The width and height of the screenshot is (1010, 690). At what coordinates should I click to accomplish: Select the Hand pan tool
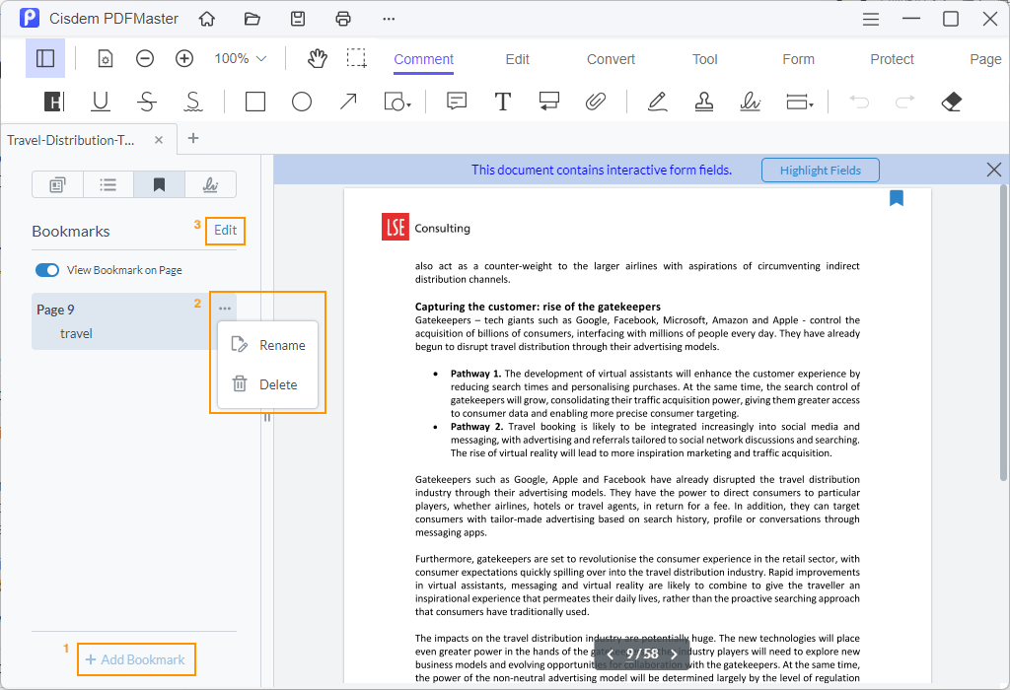click(317, 58)
